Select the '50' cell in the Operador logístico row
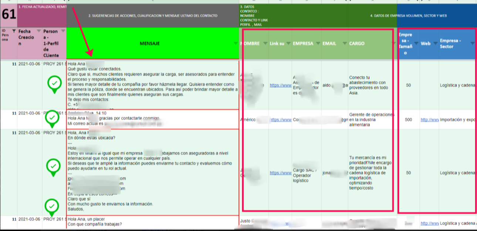Viewport: 477px width, 231px height. (408, 172)
